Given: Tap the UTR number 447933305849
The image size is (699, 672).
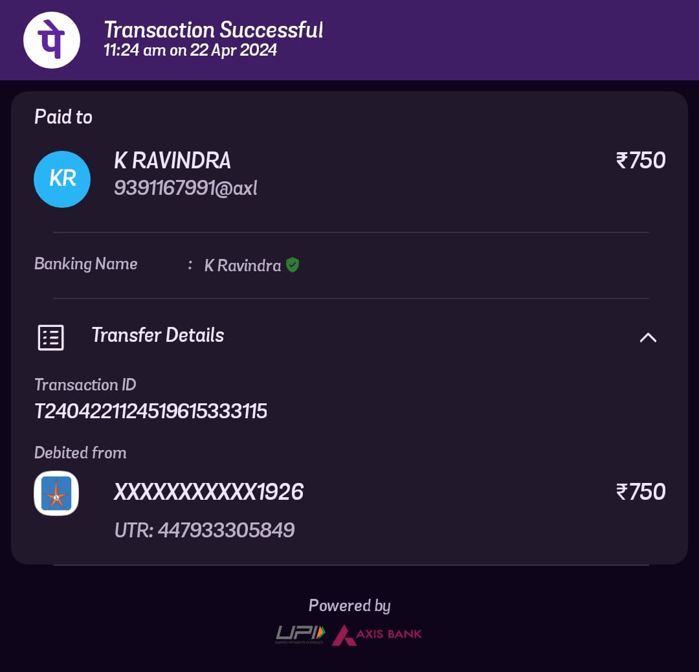Looking at the screenshot, I should tap(204, 530).
